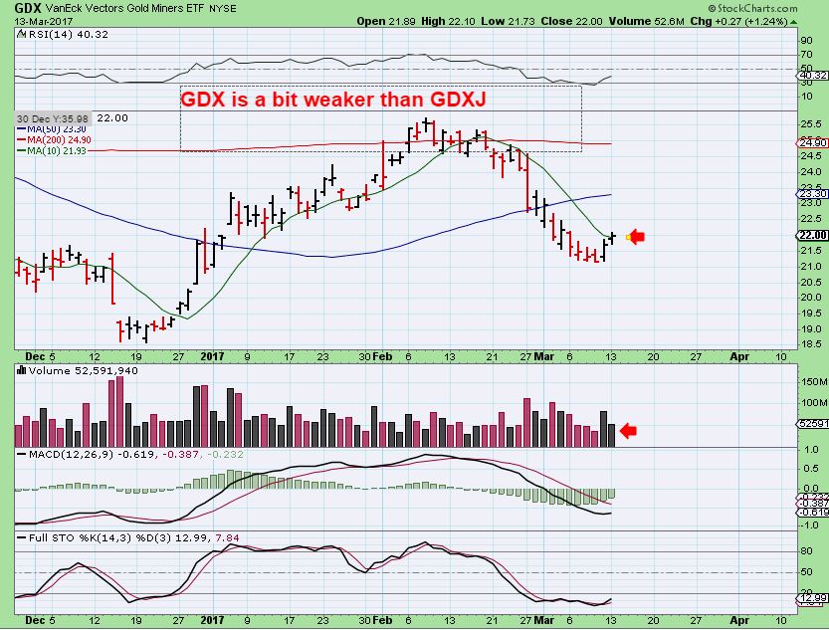This screenshot has width=829, height=630.
Task: Click the -0.619 MACD tag on right axis
Action: [x=812, y=513]
